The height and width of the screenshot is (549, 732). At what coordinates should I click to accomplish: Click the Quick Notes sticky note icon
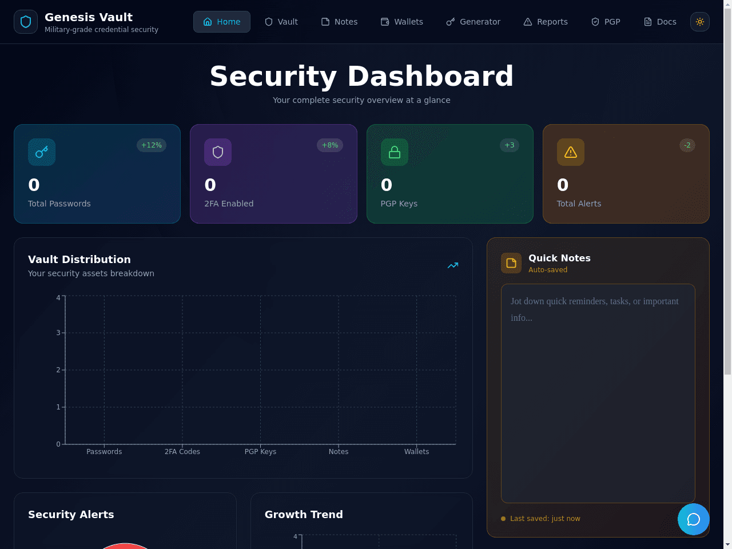pyautogui.click(x=511, y=263)
